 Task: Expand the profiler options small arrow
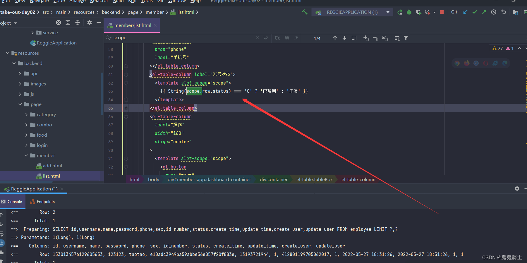pos(435,12)
